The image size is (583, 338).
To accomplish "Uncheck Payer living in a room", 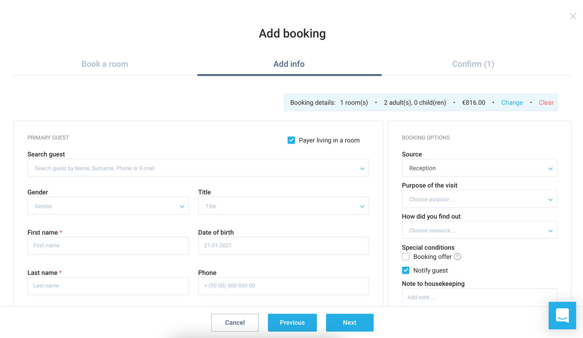I will (291, 140).
